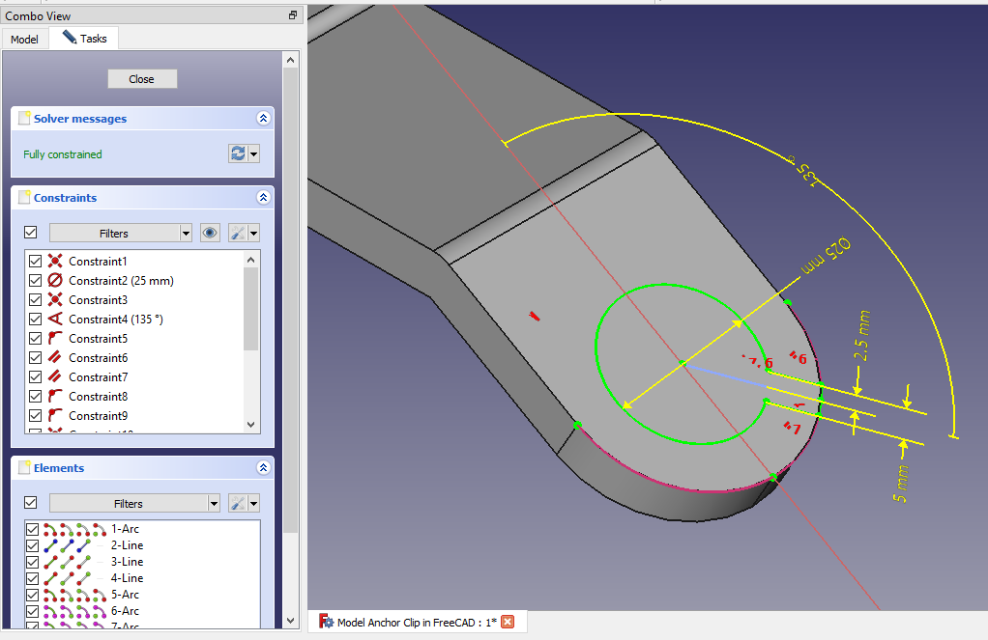Uncheck the 1-Arc element checkbox
Image resolution: width=988 pixels, height=640 pixels.
33,529
